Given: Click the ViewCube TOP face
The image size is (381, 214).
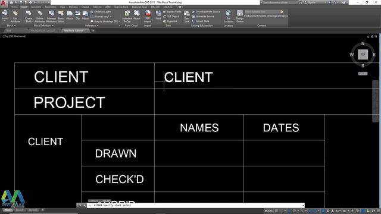Looking at the screenshot, I should click(363, 54).
